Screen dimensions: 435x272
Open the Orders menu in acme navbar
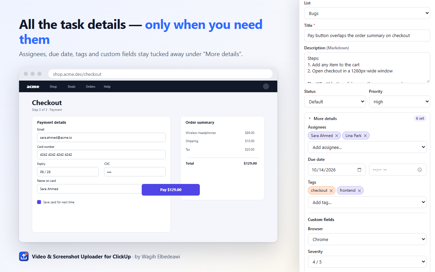90,87
